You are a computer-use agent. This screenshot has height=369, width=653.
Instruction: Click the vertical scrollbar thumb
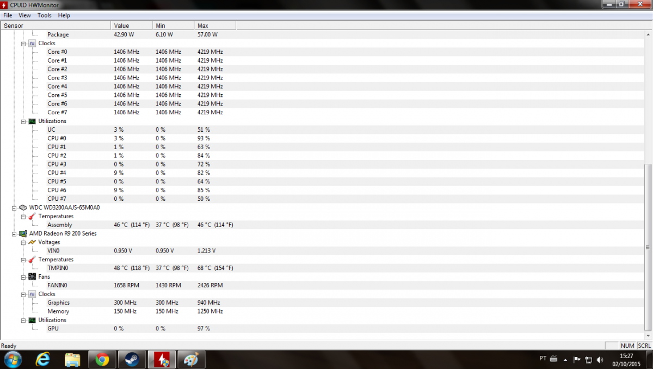coord(648,248)
